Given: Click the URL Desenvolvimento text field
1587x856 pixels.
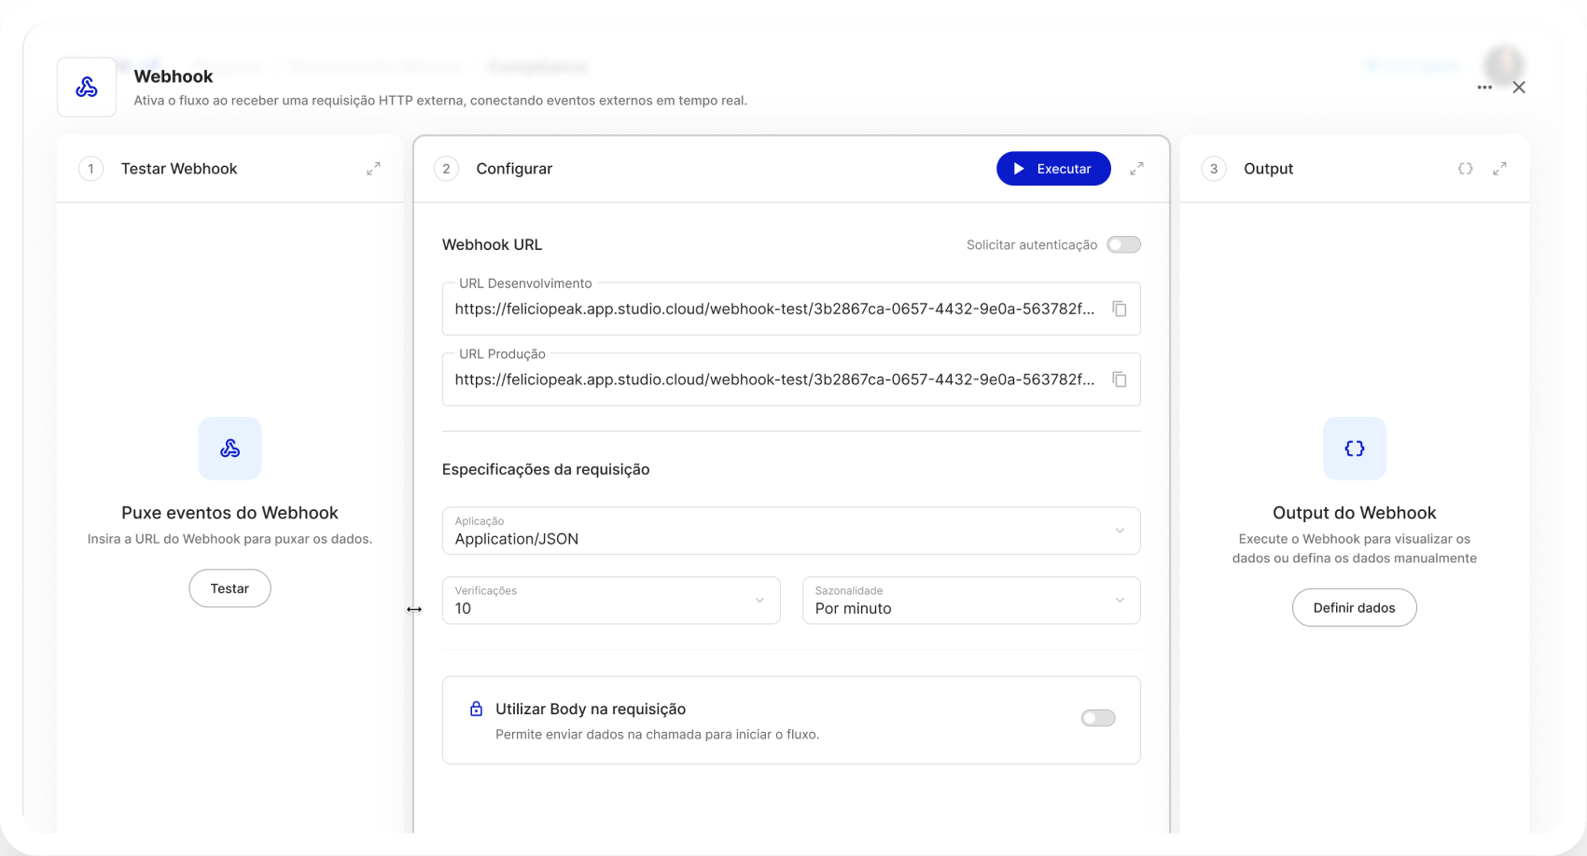Looking at the screenshot, I should [774, 310].
